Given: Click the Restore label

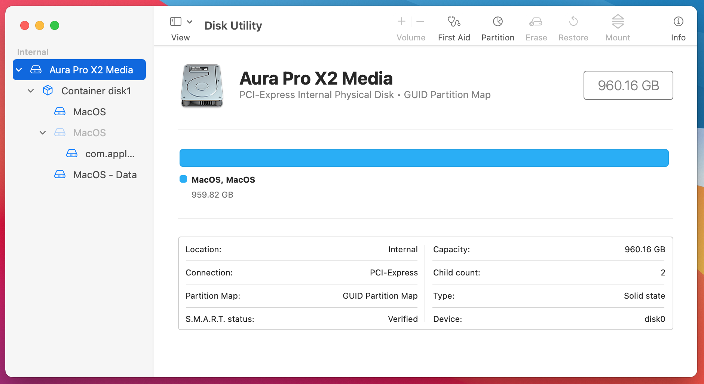Looking at the screenshot, I should click(573, 37).
